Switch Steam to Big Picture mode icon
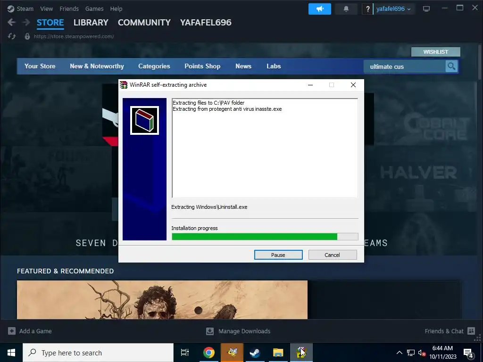The height and width of the screenshot is (362, 483). [x=426, y=9]
